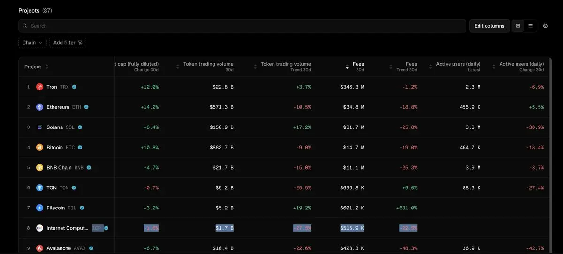The width and height of the screenshot is (563, 254).
Task: Focus the Search input field
Action: 243,26
